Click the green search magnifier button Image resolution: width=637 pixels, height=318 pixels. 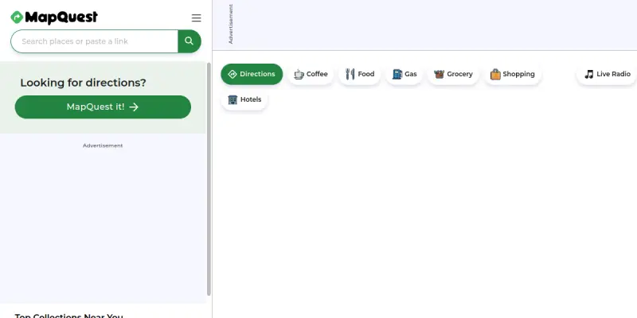click(x=190, y=41)
